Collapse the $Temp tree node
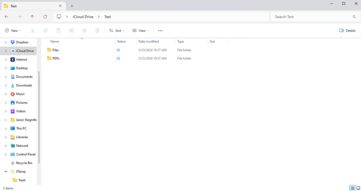The height and width of the screenshot is (191, 361). [6, 172]
